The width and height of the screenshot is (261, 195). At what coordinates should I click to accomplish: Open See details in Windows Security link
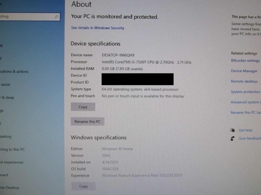pos(98,28)
